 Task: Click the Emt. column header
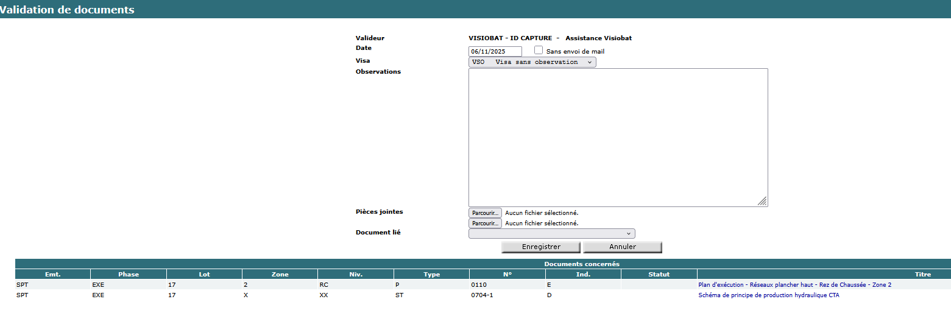click(53, 274)
